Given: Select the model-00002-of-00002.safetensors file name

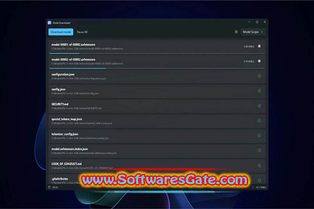Looking at the screenshot, I should coord(73,60).
